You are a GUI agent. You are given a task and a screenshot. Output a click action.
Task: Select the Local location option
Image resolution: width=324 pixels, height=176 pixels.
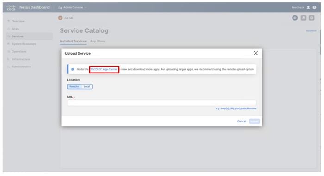point(87,86)
